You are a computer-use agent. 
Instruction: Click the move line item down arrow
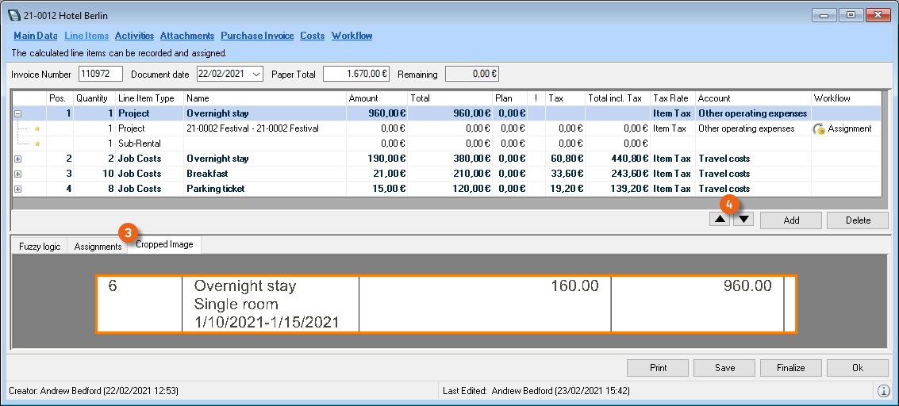[x=743, y=220]
